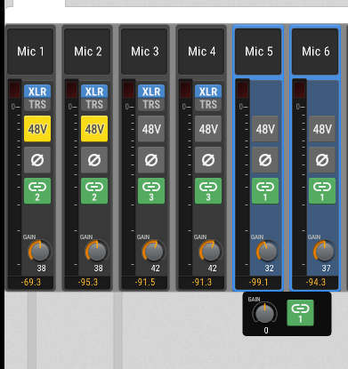
Task: Select the Mic 4 channel name box
Action: click(201, 52)
